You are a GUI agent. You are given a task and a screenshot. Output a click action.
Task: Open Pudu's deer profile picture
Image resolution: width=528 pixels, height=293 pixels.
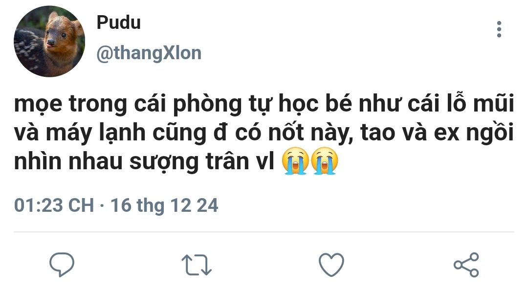pyautogui.click(x=49, y=41)
